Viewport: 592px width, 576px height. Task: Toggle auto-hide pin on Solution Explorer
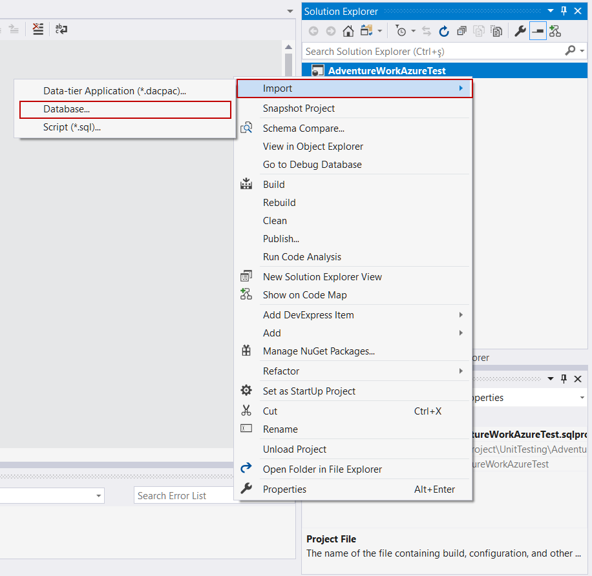click(x=564, y=12)
